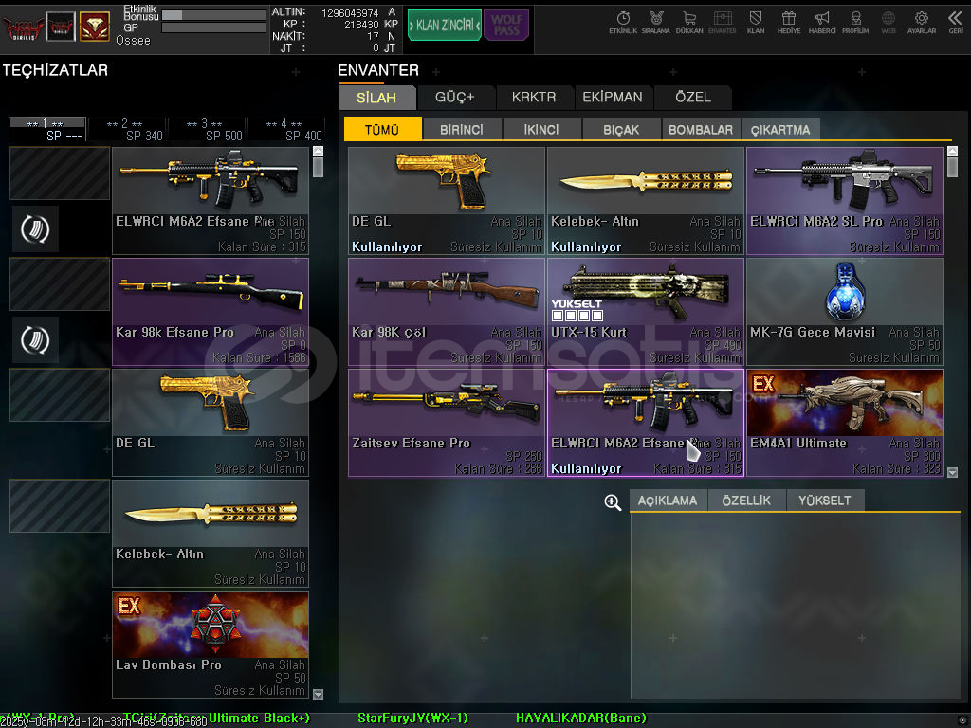Select the Birinci filter tab
Screen dimensions: 971x728
462,129
